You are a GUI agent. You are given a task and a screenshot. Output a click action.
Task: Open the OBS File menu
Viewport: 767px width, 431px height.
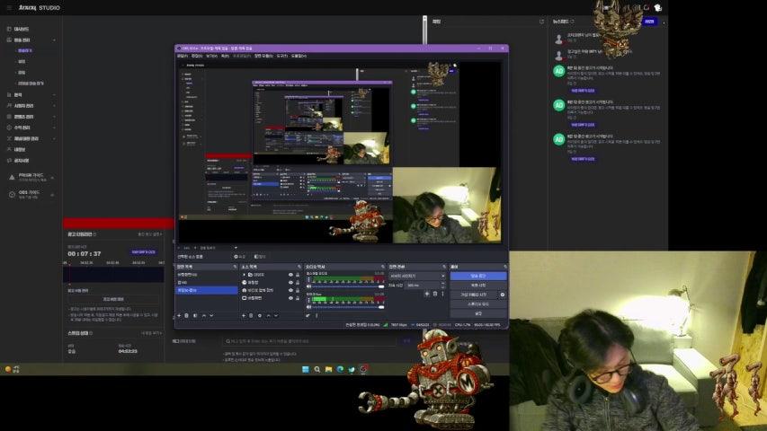coord(182,56)
